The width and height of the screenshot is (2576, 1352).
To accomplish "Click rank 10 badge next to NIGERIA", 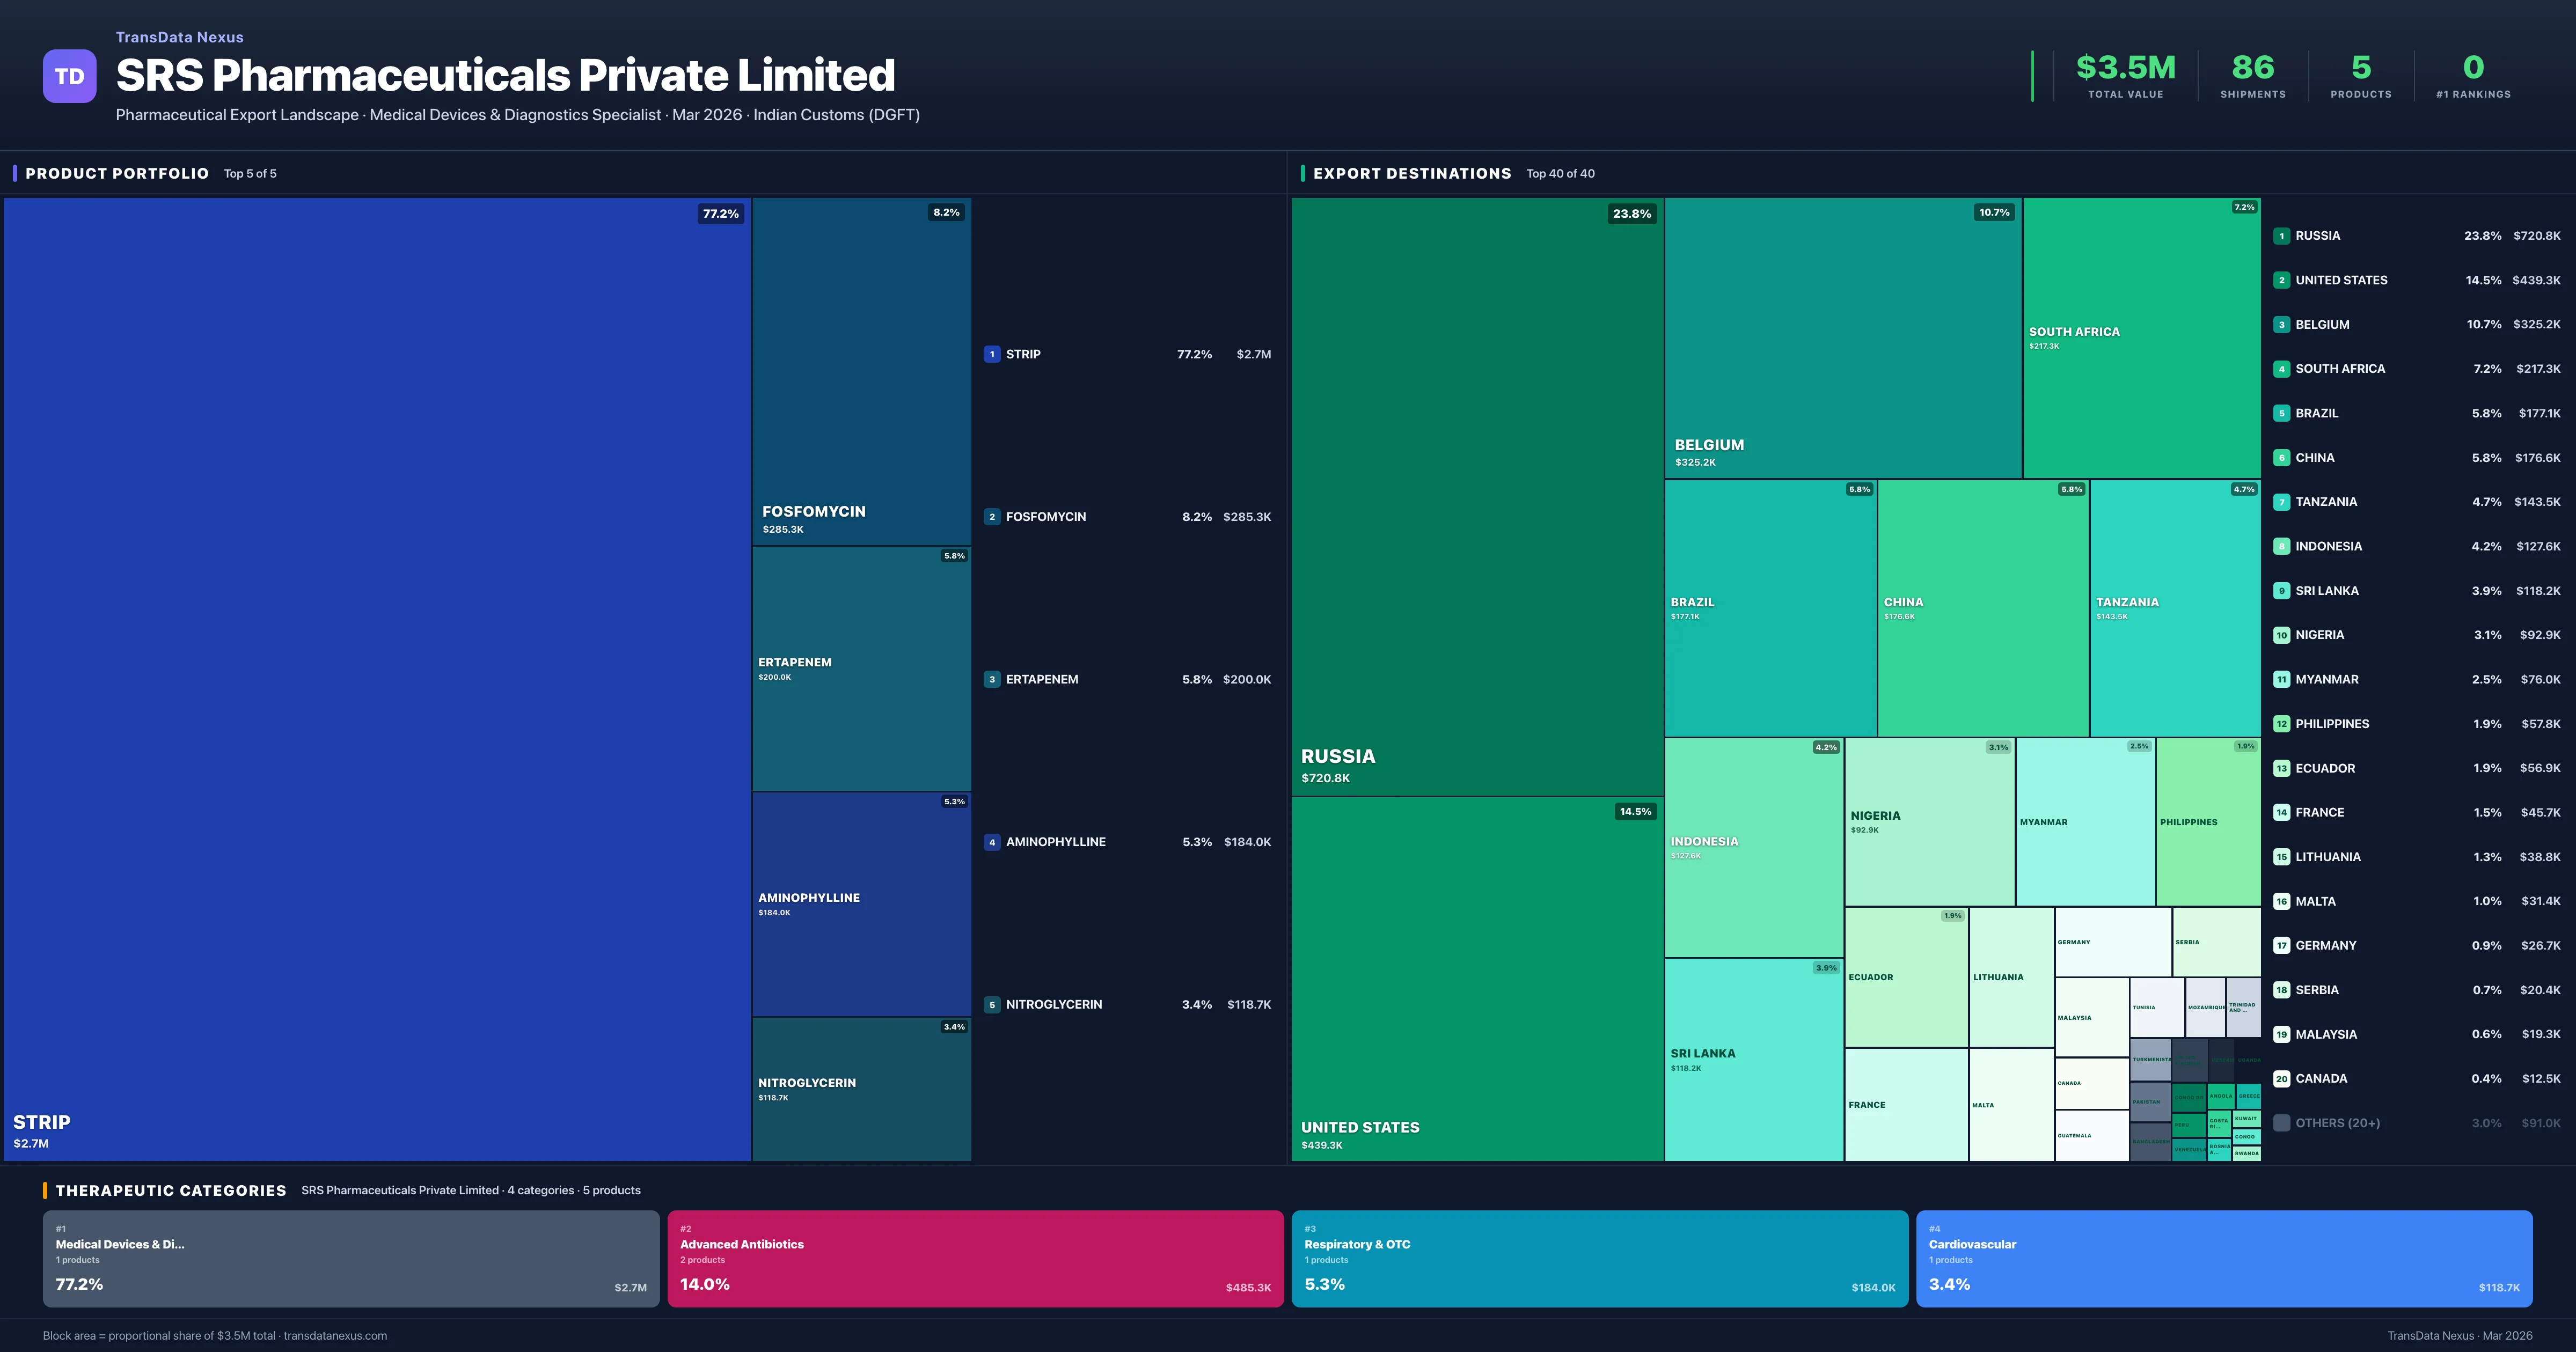I will [x=2281, y=635].
